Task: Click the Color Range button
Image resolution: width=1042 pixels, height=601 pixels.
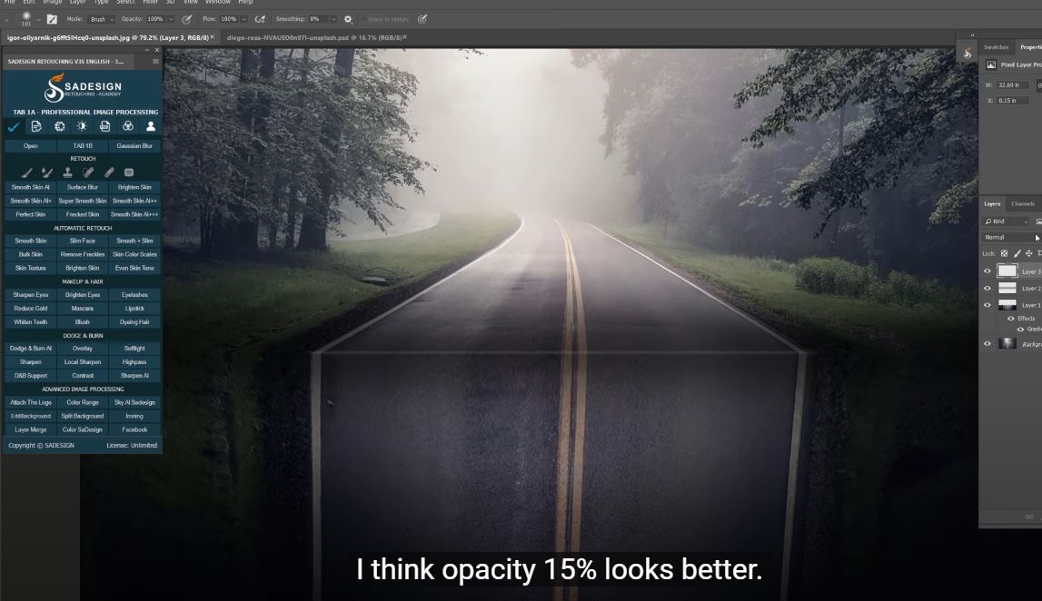Action: point(83,402)
